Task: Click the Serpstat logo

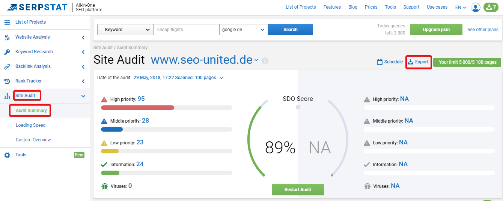Action: tap(37, 7)
